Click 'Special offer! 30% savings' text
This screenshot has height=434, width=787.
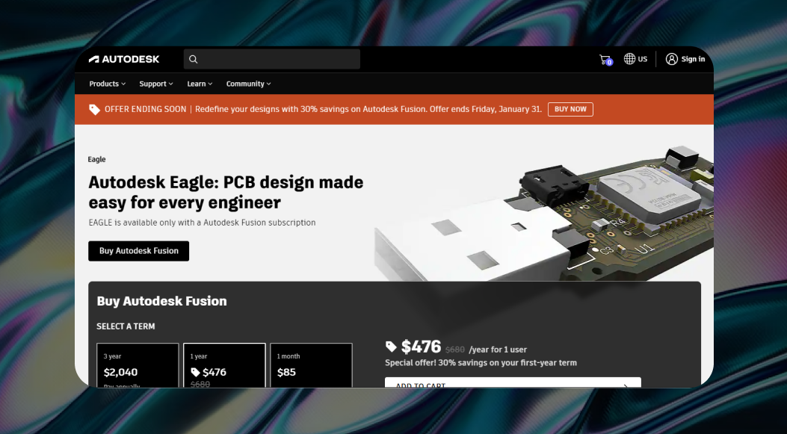[481, 363]
